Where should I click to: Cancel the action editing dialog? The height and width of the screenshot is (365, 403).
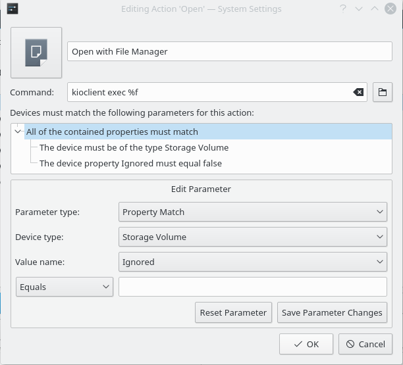pyautogui.click(x=365, y=344)
